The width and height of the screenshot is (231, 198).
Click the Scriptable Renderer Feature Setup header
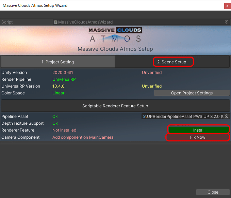(115, 106)
